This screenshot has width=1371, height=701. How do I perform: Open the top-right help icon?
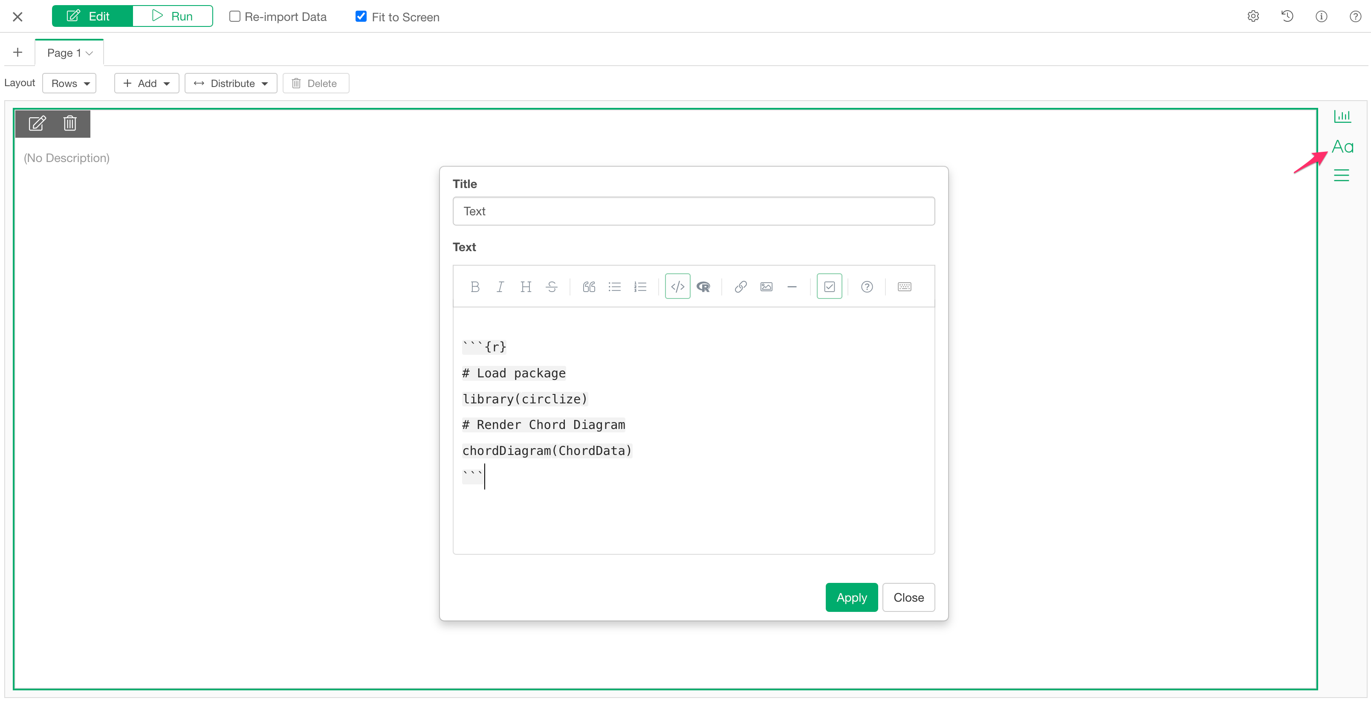(1355, 17)
